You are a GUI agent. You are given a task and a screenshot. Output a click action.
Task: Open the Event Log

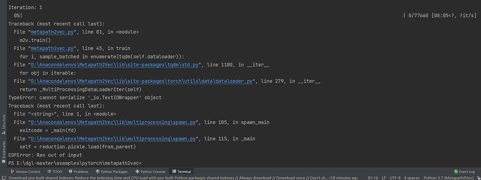(464, 172)
